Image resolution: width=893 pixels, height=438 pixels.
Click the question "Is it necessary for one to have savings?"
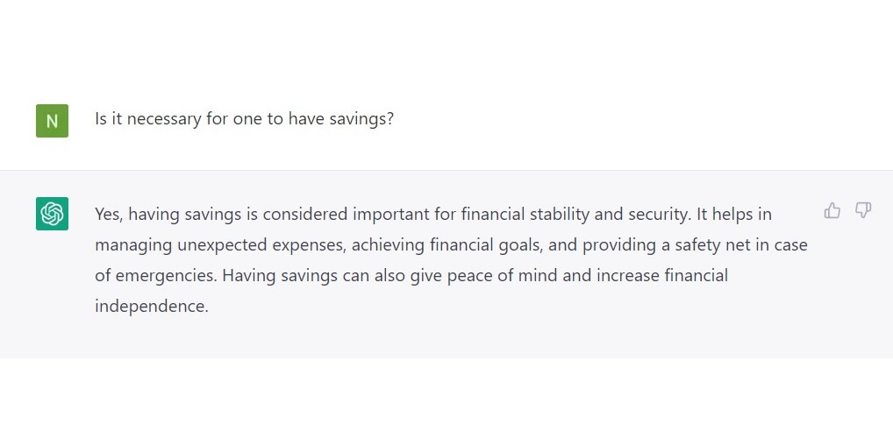(x=244, y=119)
